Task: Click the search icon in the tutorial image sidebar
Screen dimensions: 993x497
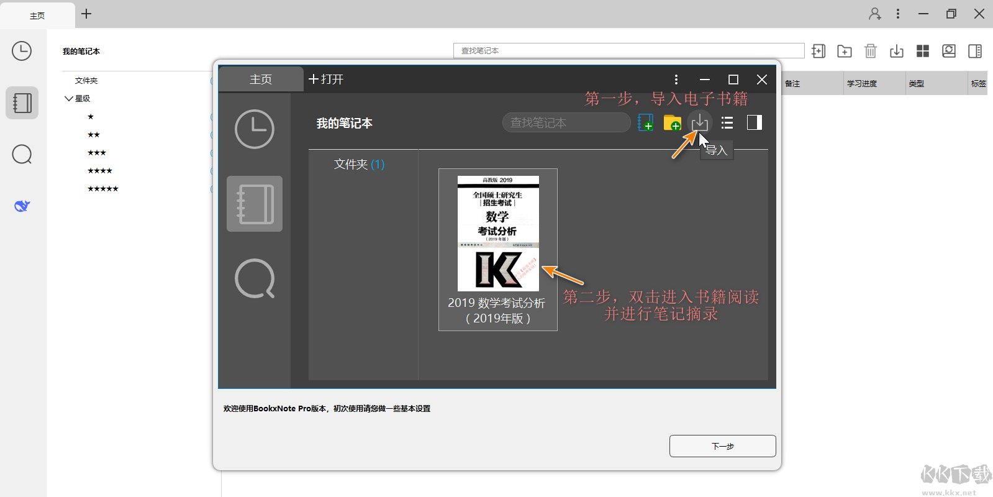Action: click(255, 278)
